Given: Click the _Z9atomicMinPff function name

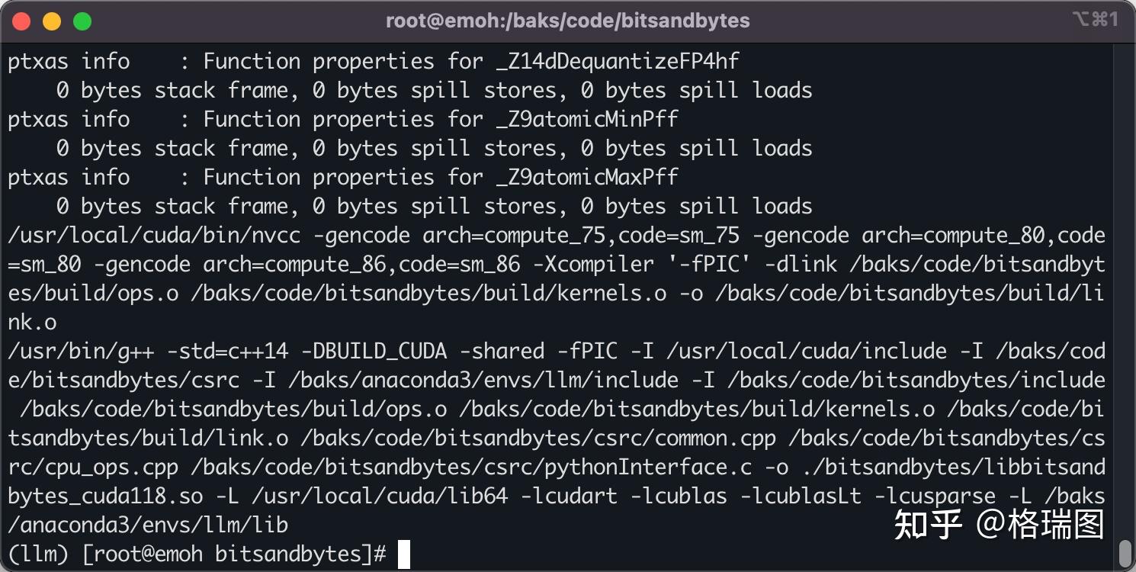Looking at the screenshot, I should (587, 119).
